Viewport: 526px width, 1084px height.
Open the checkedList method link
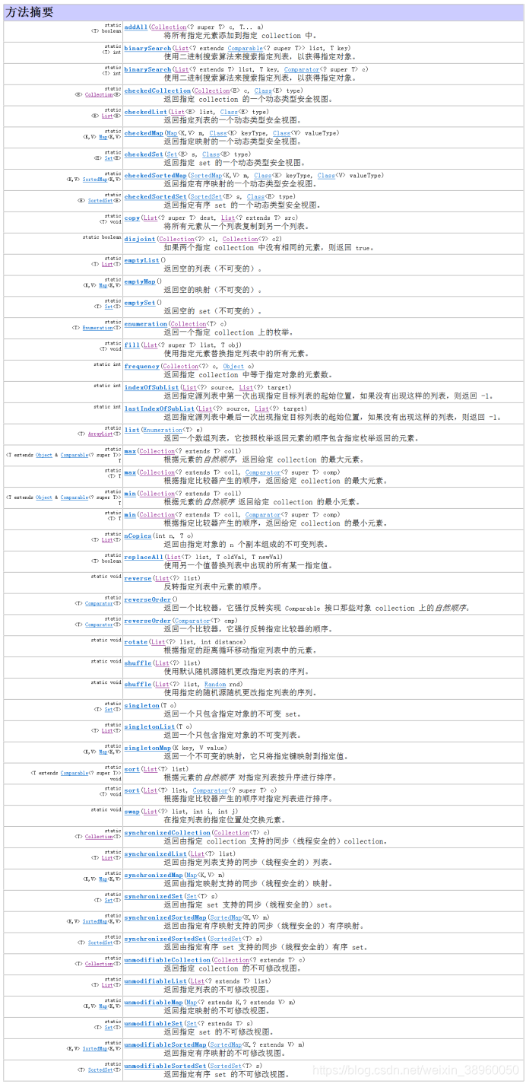point(145,112)
